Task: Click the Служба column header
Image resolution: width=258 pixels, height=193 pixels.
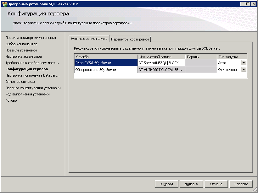Action: click(106, 57)
